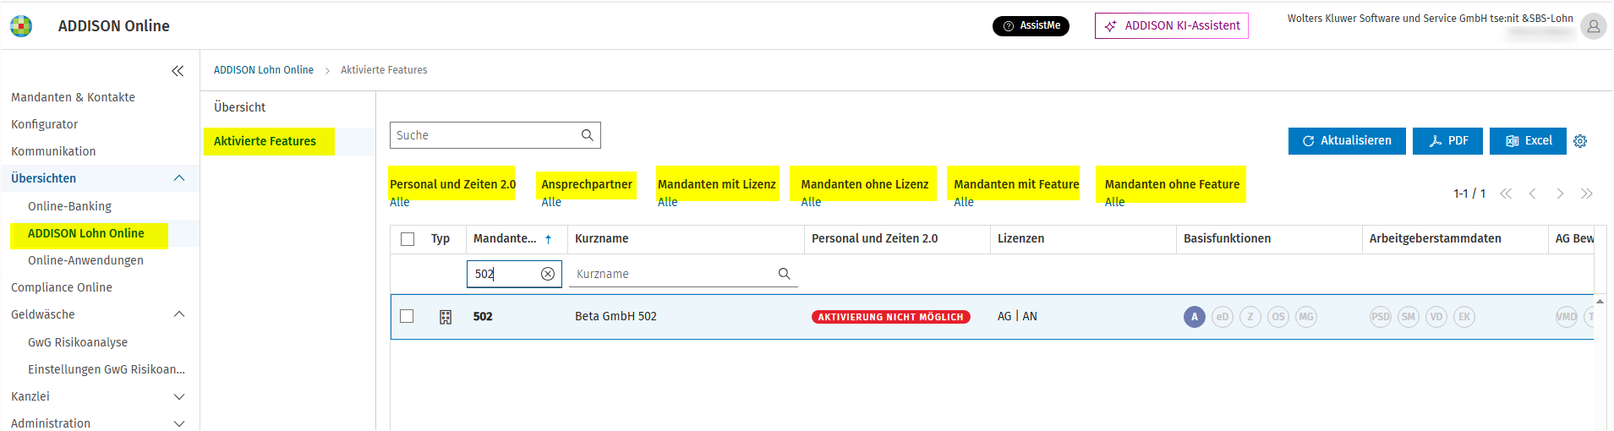
Task: Follow the ADDISON Lohn Online breadcrumb link
Action: (x=264, y=70)
